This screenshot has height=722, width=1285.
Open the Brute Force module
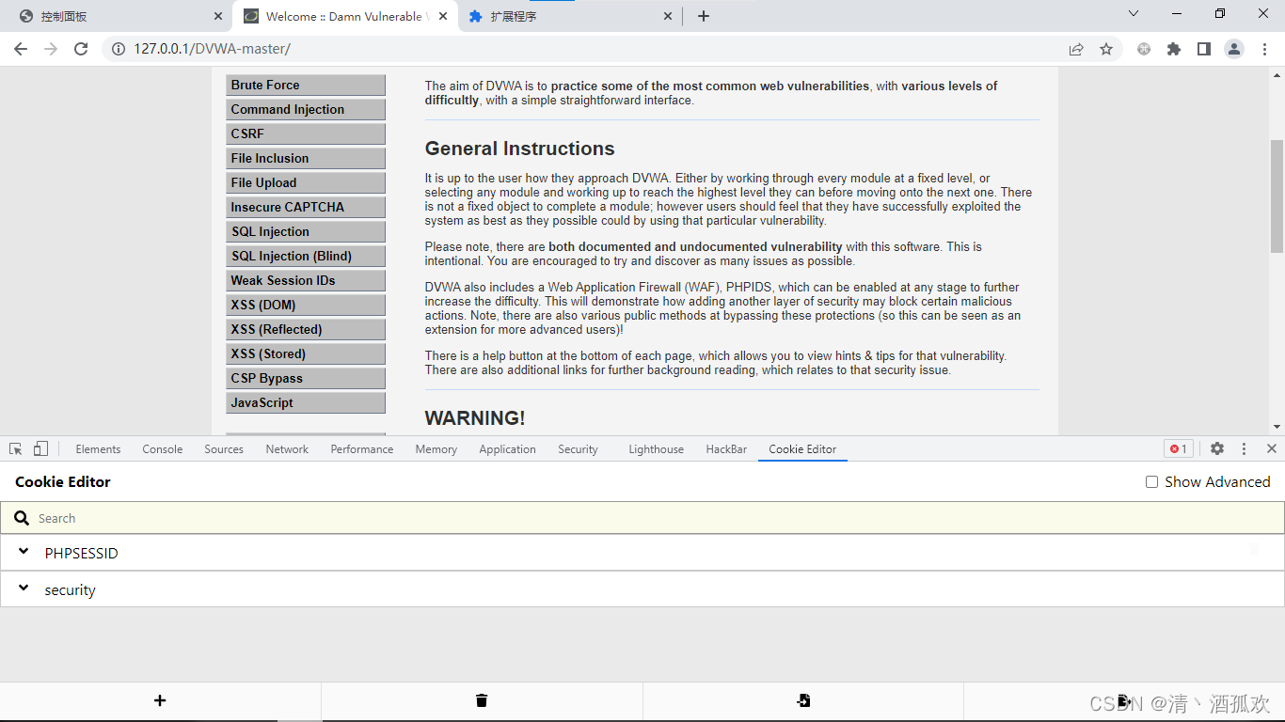[x=306, y=85]
